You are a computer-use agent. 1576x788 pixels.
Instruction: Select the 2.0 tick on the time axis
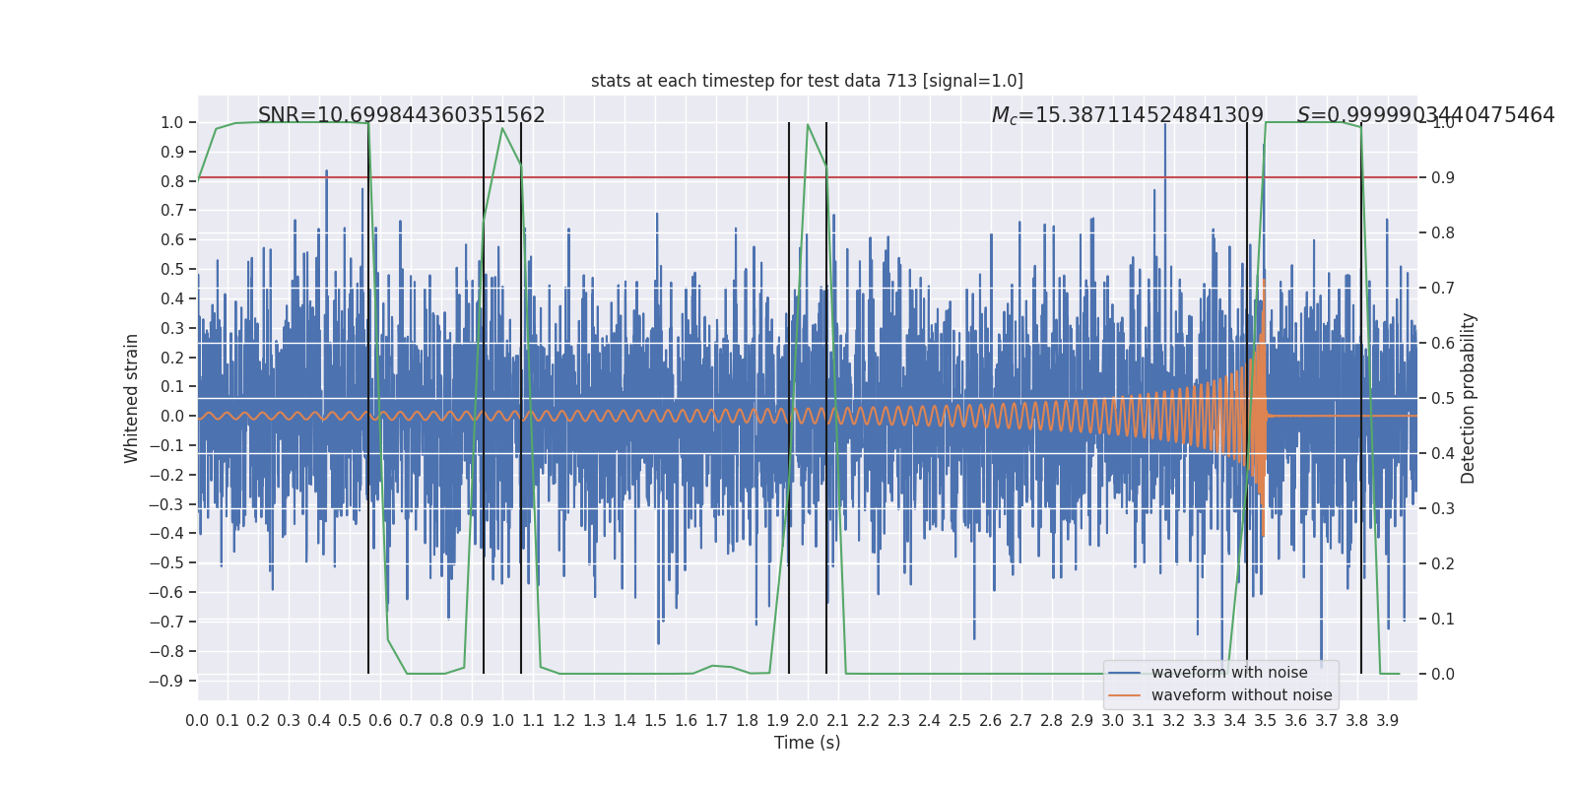[808, 721]
